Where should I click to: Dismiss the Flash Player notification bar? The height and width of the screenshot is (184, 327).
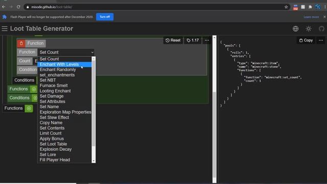point(324,17)
